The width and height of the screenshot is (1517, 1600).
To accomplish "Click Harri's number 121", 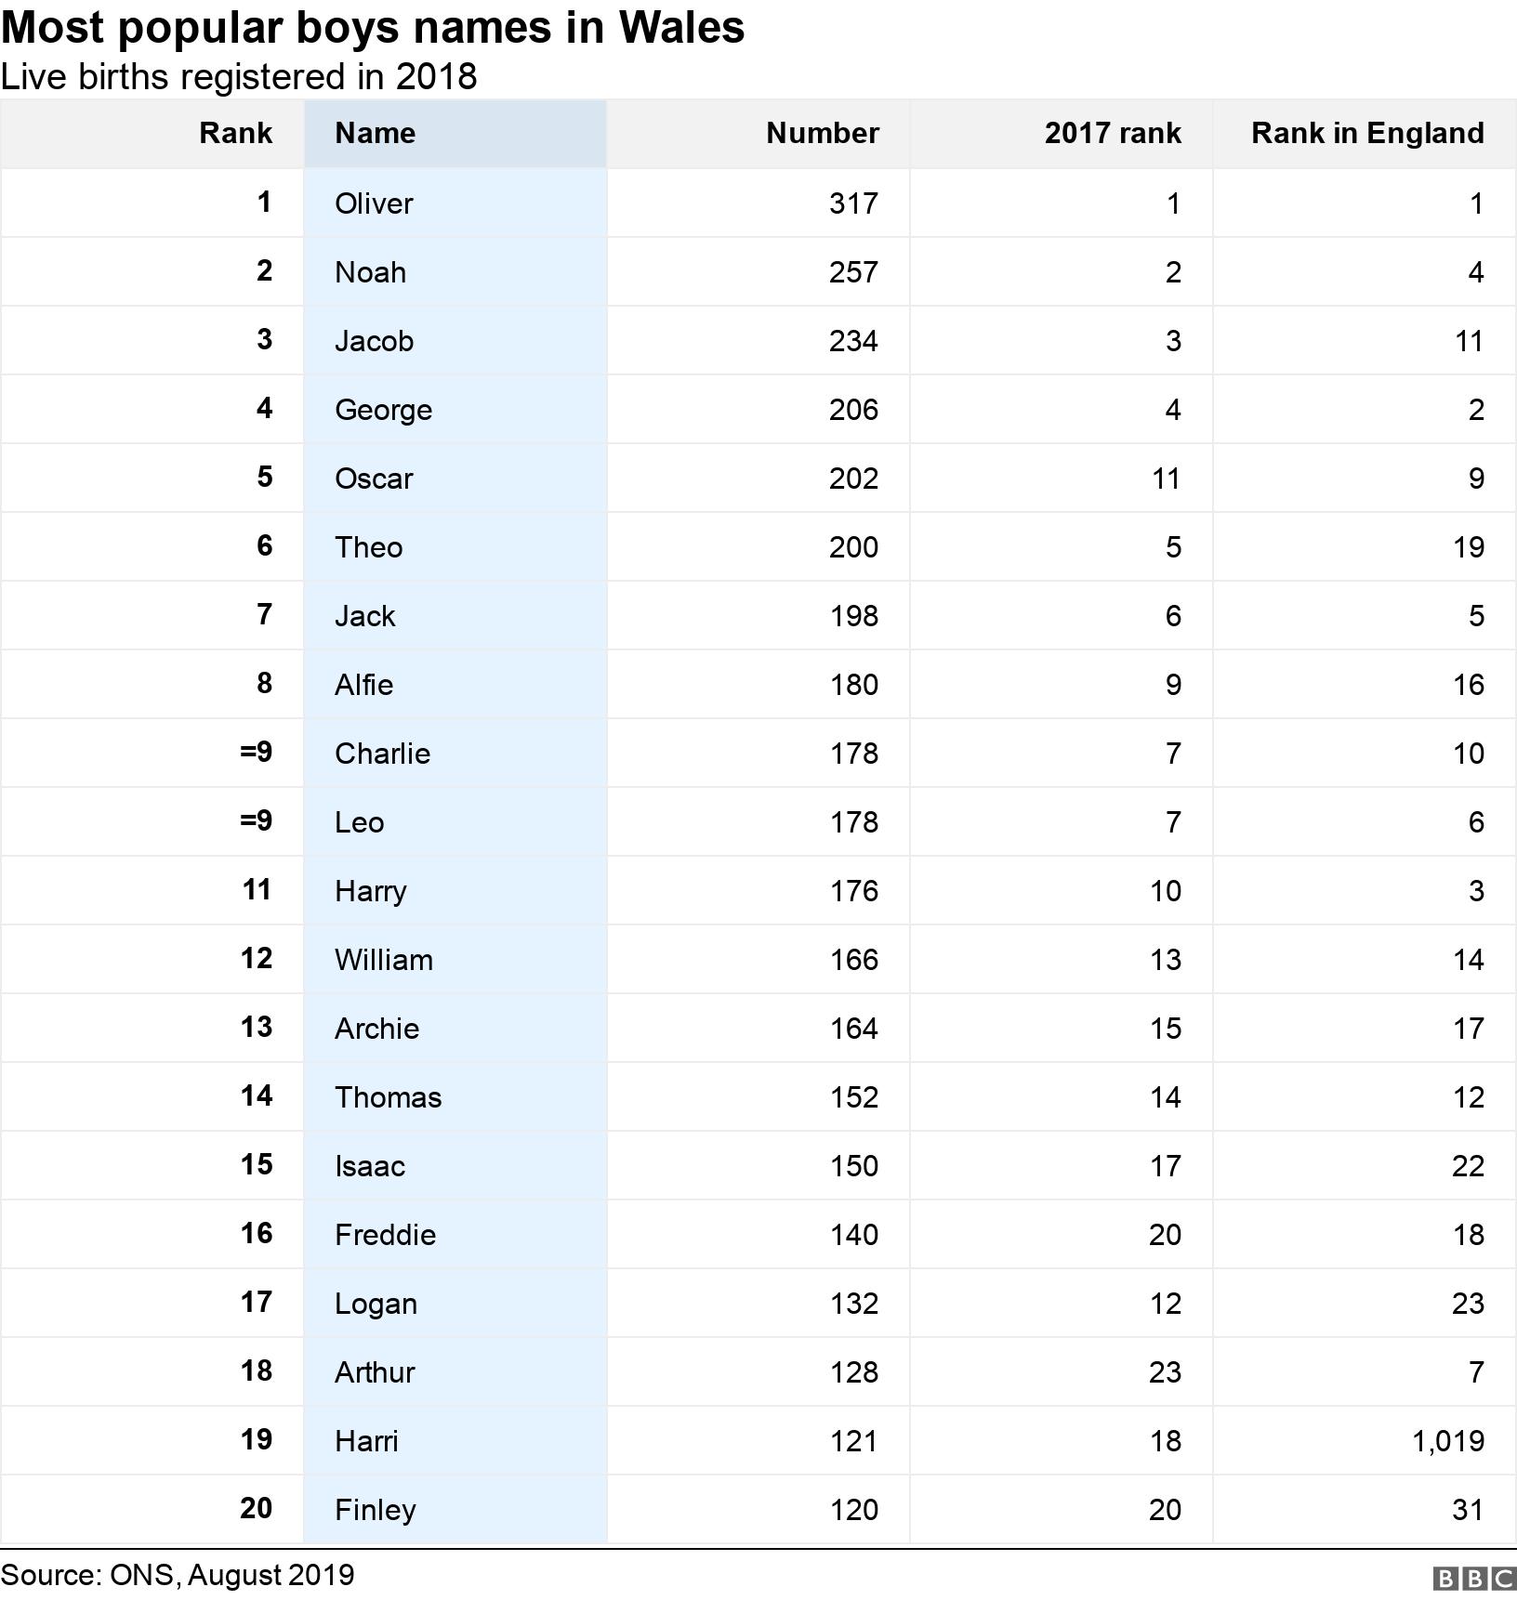I will point(853,1440).
